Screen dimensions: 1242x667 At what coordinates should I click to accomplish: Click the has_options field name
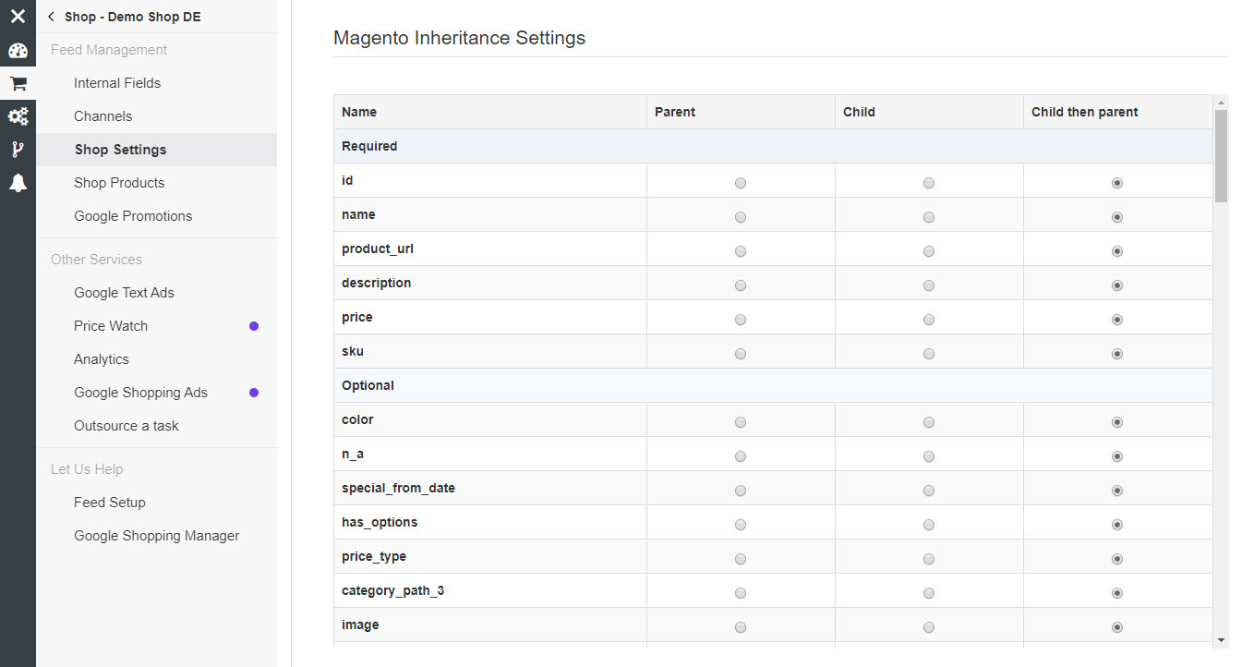[x=380, y=522]
